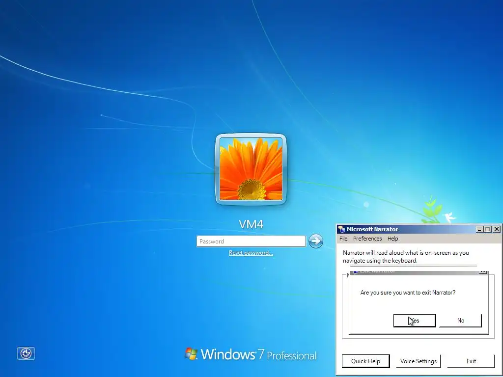This screenshot has width=503, height=377.
Task: Click the VM4 user account picture
Action: 251,169
